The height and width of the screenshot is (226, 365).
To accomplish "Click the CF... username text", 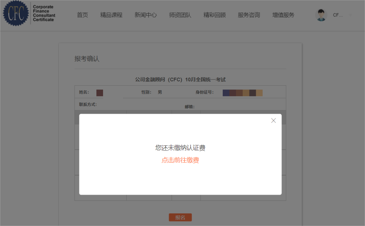I will [338, 15].
